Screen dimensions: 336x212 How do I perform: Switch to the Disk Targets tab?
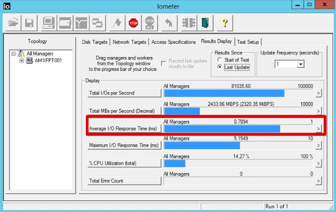pyautogui.click(x=94, y=42)
